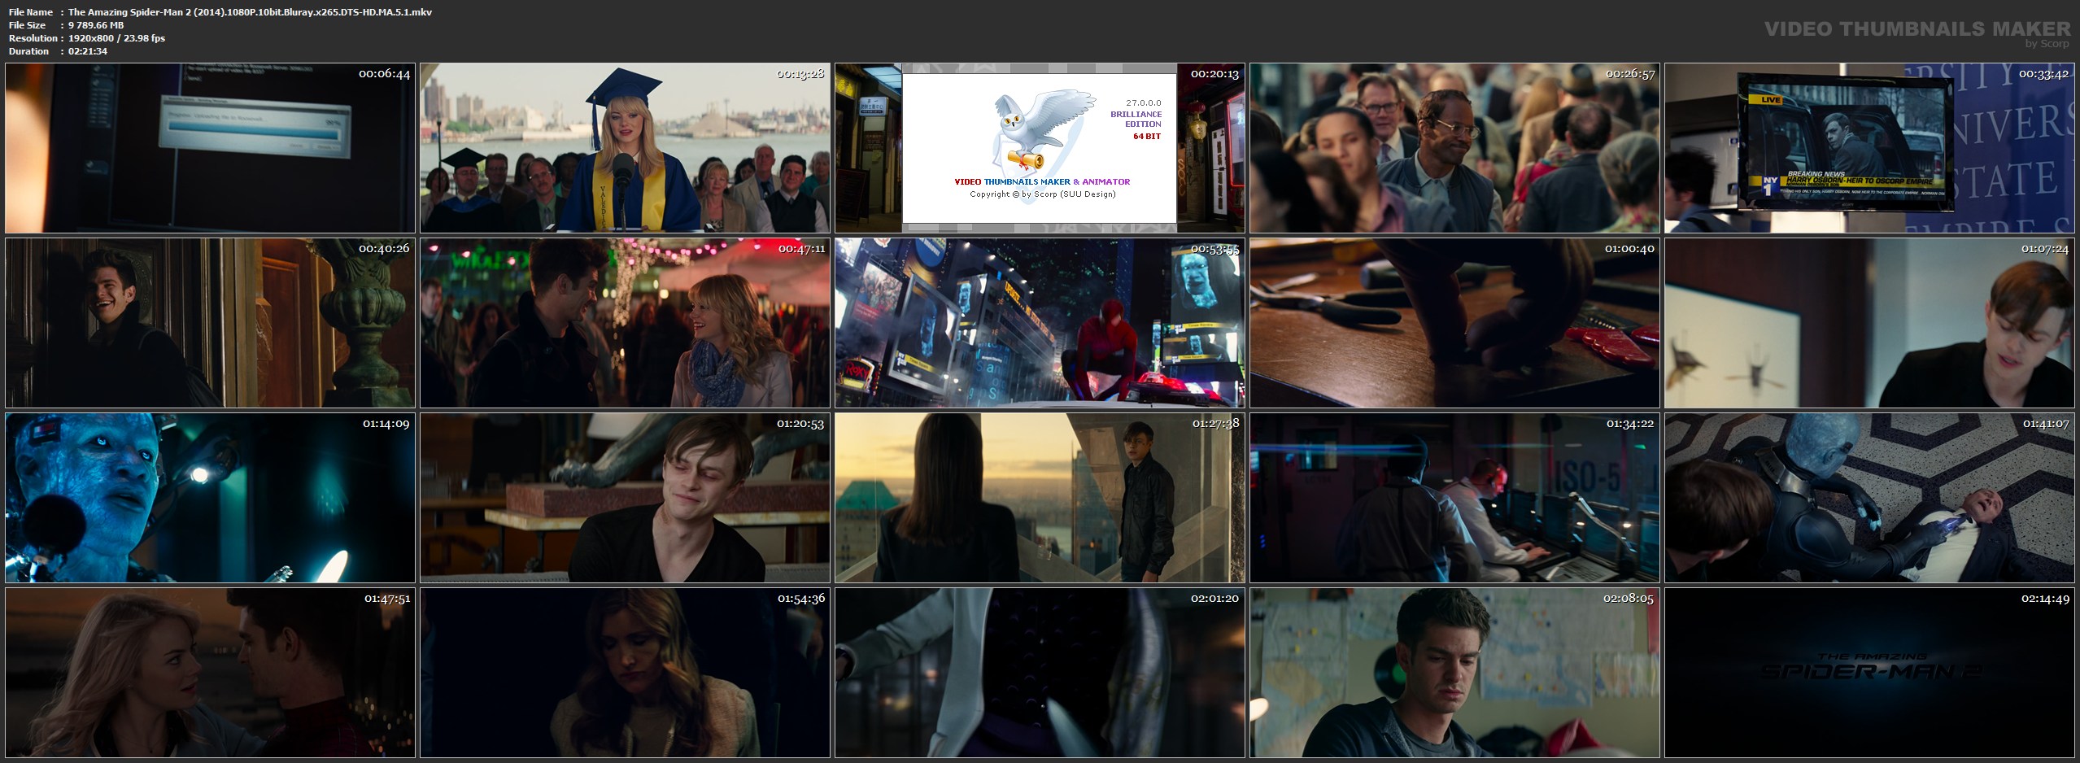Click the crowd scene thumbnail at 00:26:57

(x=1454, y=148)
